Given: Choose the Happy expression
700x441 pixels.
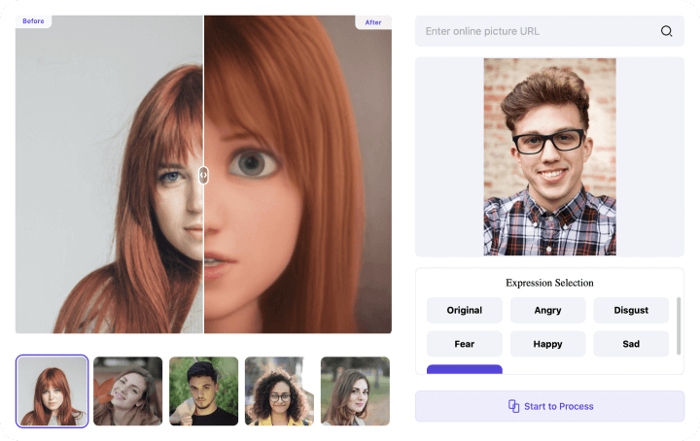Looking at the screenshot, I should (547, 344).
